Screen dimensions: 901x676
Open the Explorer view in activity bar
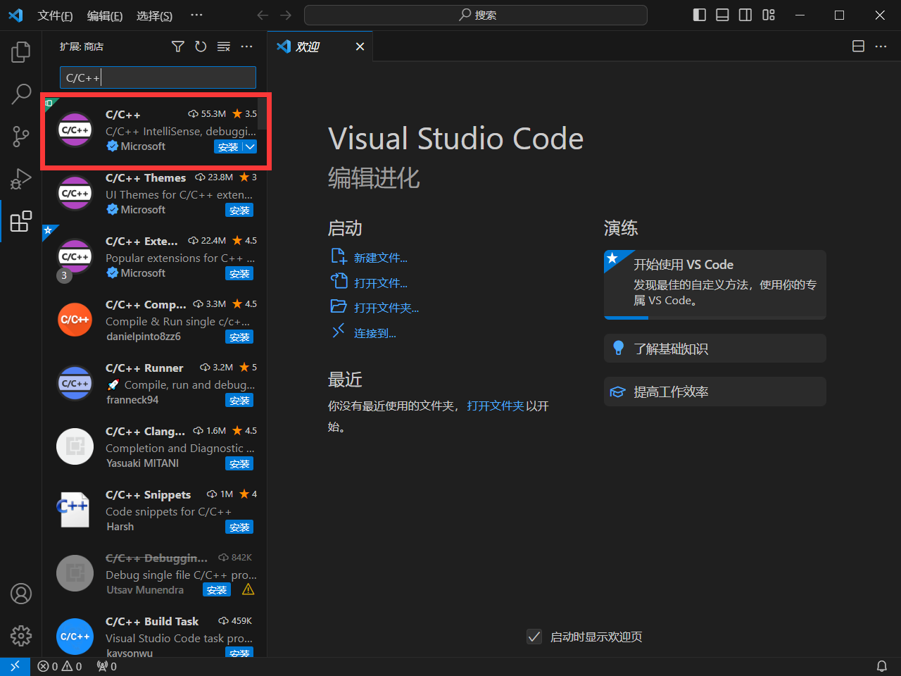point(21,52)
